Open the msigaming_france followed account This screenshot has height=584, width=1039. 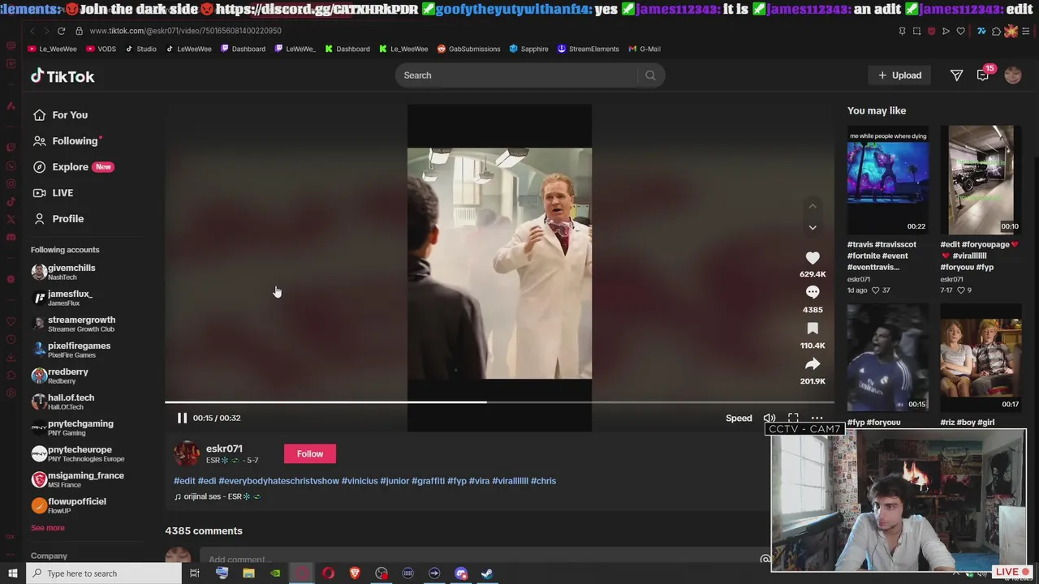(78, 479)
